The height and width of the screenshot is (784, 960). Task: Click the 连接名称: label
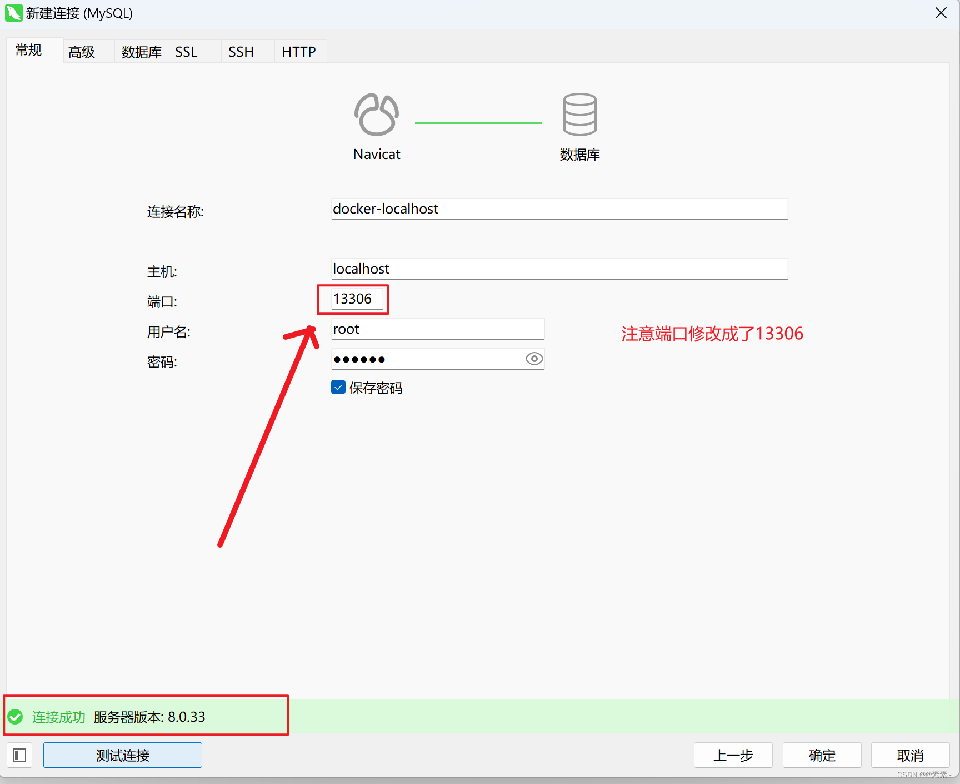(176, 212)
